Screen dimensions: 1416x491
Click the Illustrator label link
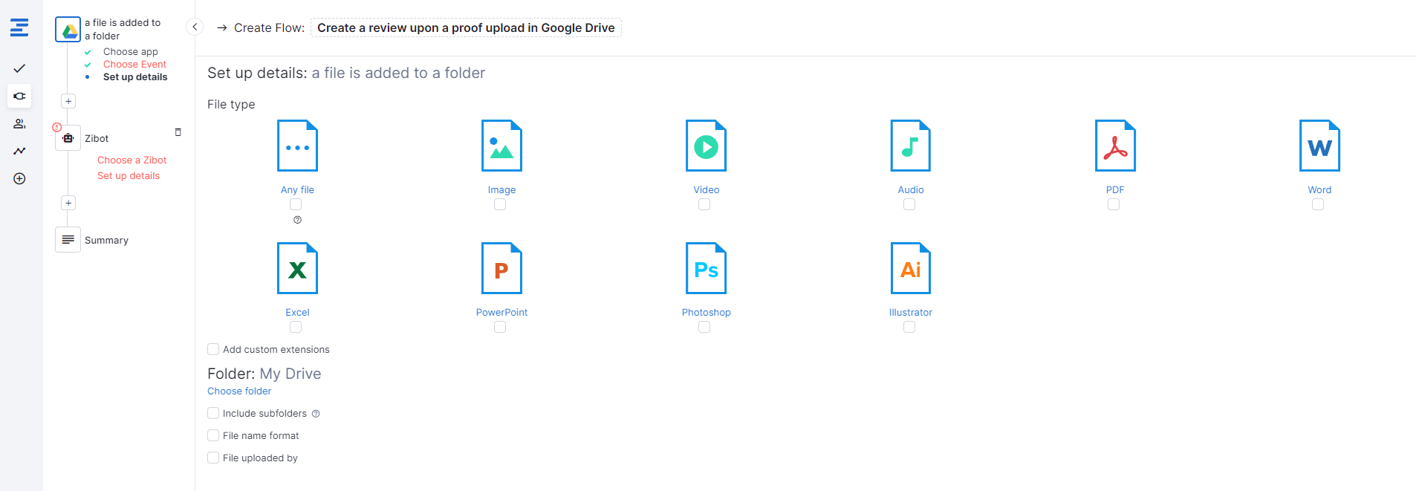click(910, 313)
